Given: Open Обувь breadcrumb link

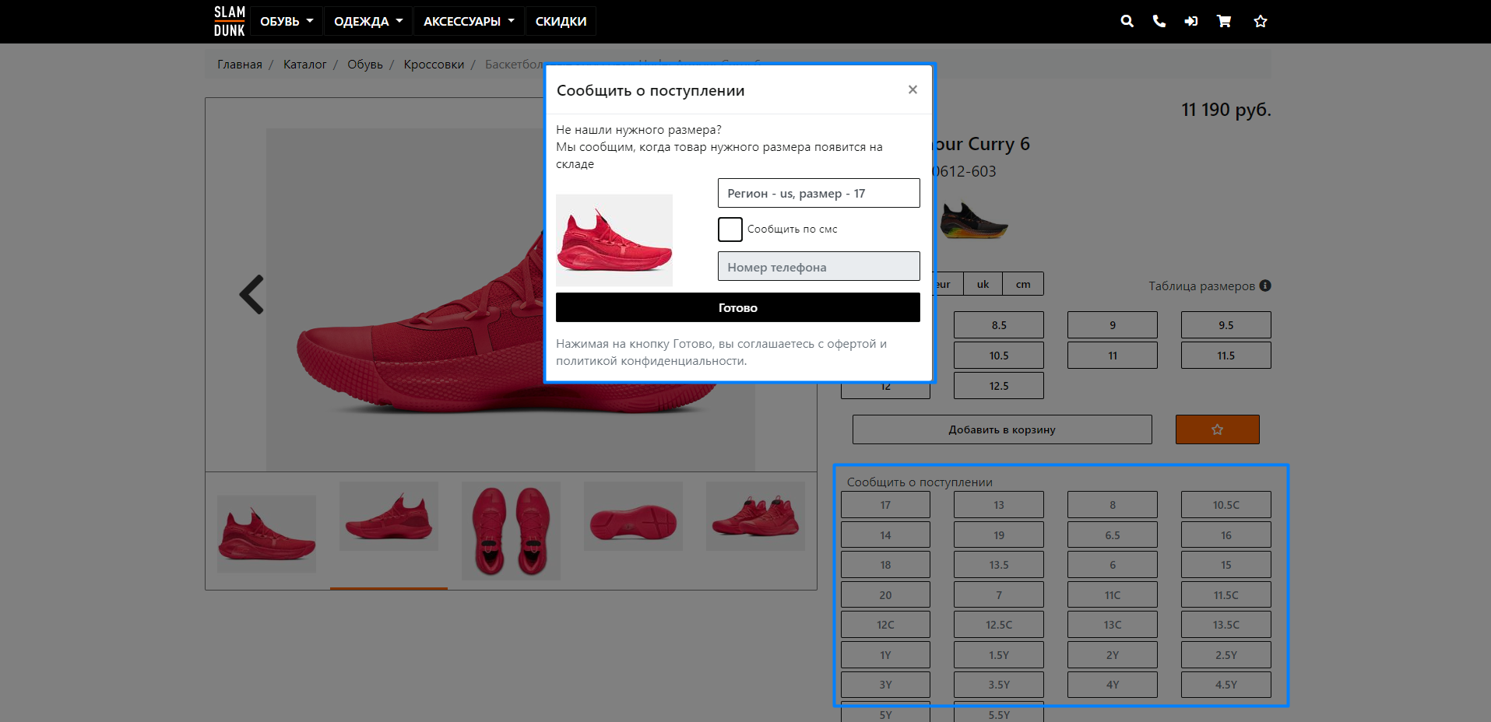Looking at the screenshot, I should tap(365, 65).
